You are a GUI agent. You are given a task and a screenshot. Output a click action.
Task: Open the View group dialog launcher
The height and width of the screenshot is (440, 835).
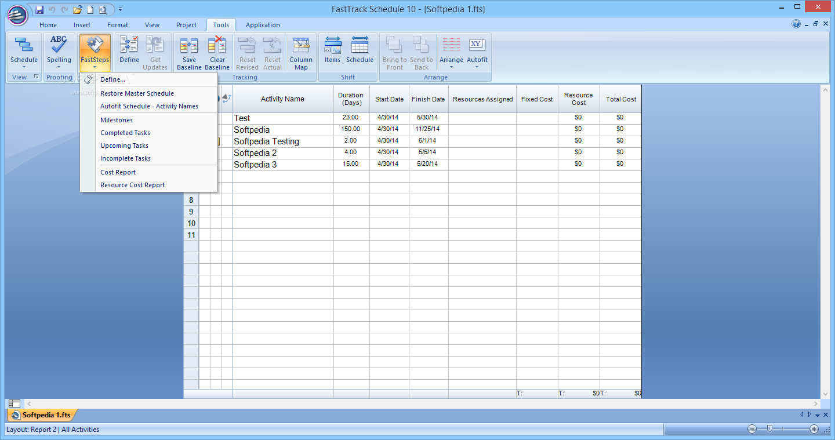pos(37,77)
